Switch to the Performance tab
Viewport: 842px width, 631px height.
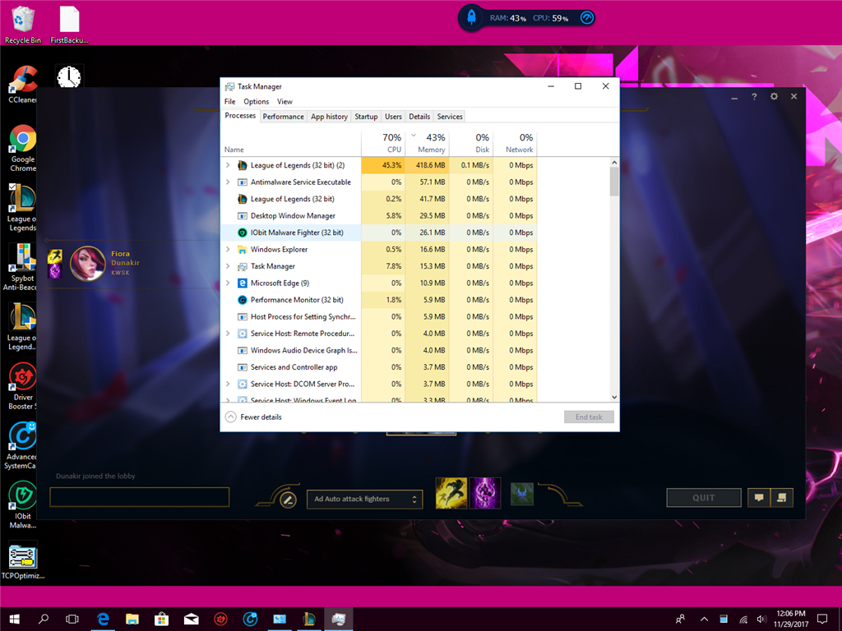click(x=283, y=117)
